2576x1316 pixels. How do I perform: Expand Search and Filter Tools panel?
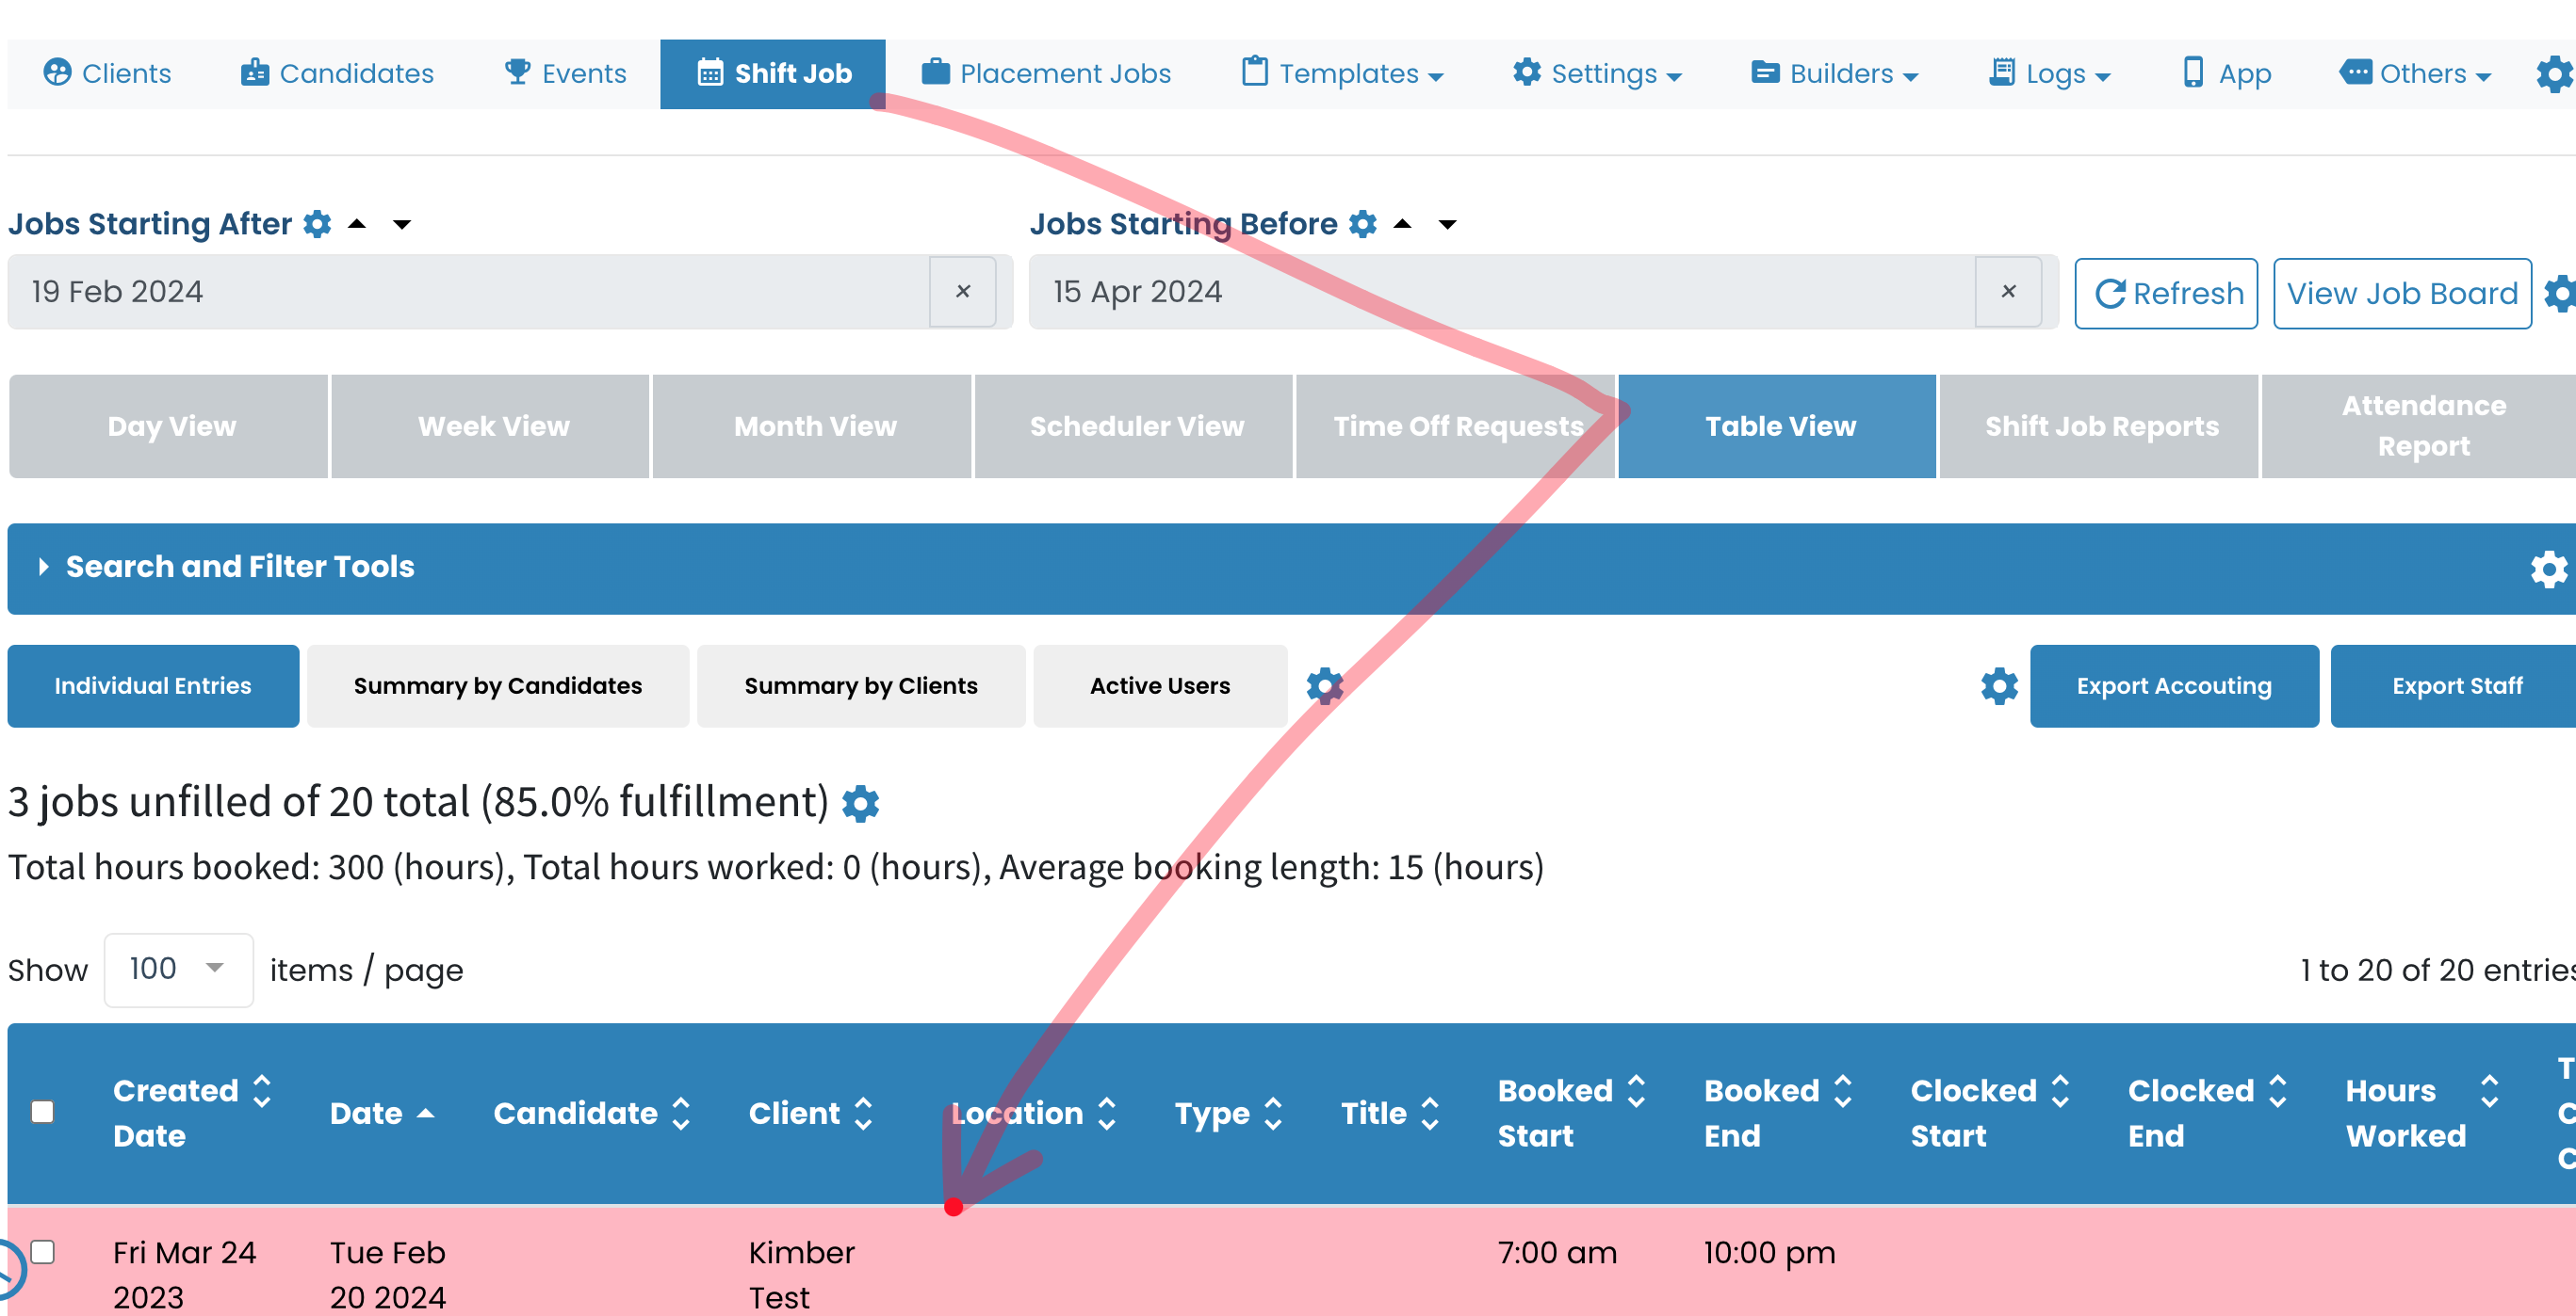click(240, 567)
